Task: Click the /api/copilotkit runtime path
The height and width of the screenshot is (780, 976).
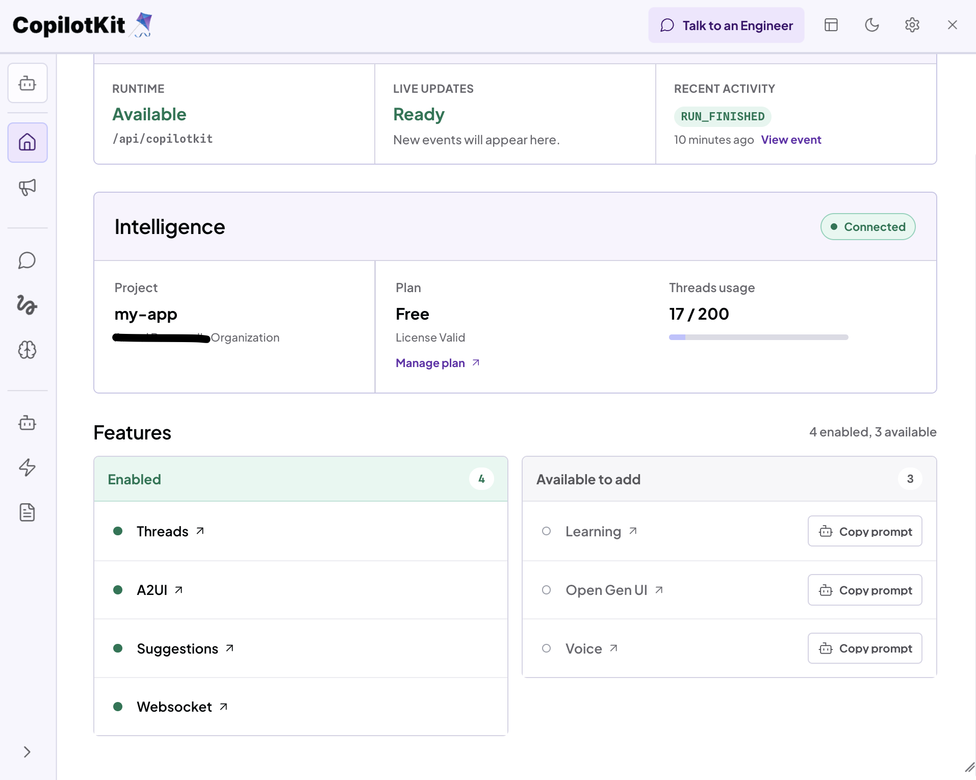Action: 163,139
